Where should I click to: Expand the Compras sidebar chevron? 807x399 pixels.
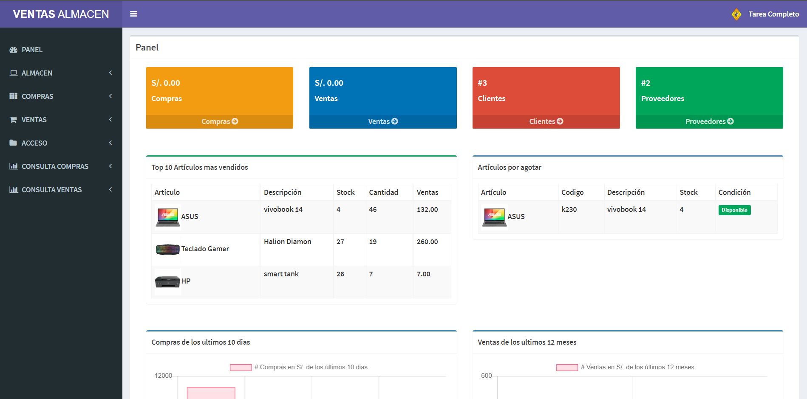[110, 96]
